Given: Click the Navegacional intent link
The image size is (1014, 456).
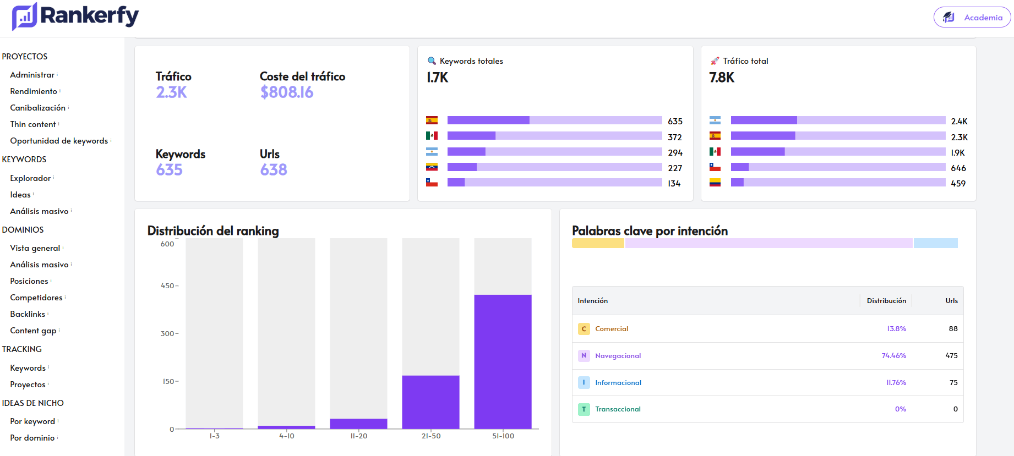Looking at the screenshot, I should coord(618,356).
